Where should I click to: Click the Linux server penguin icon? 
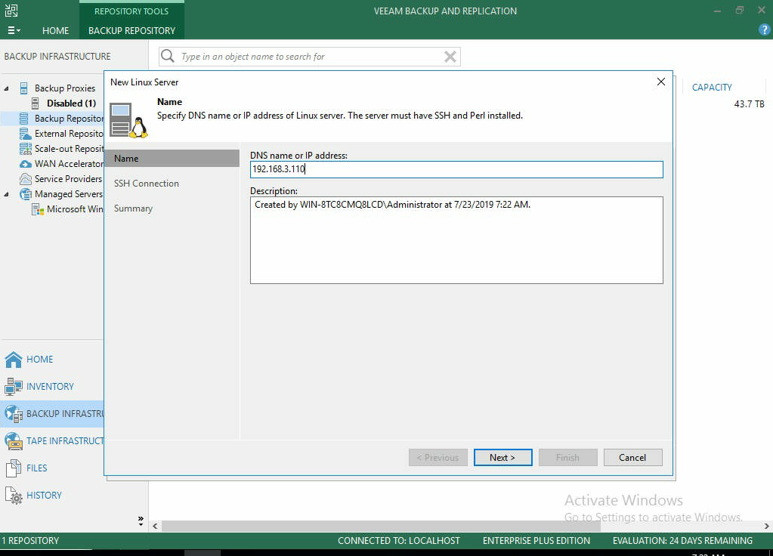pos(129,120)
